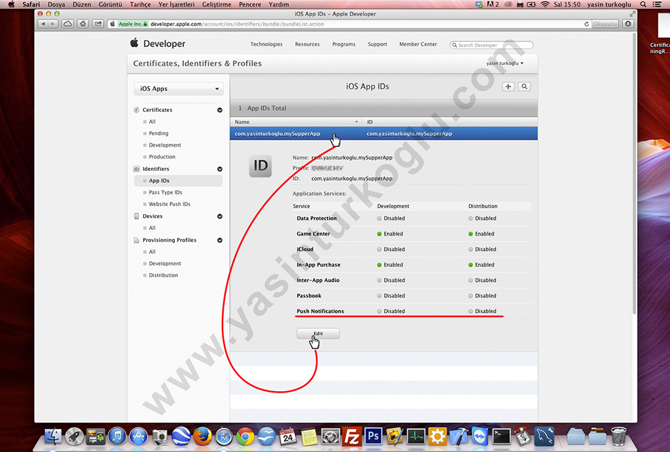The height and width of the screenshot is (452, 670).
Task: Click the Wi-Fi status icon
Action: pyautogui.click(x=545, y=4)
